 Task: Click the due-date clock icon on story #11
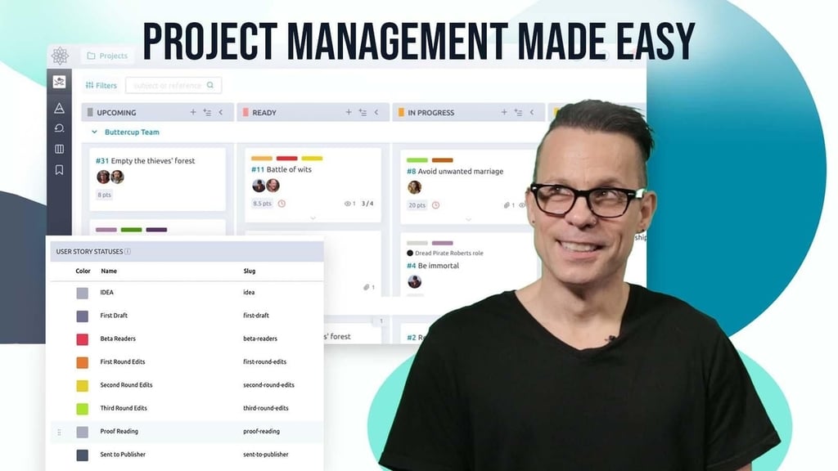[282, 204]
